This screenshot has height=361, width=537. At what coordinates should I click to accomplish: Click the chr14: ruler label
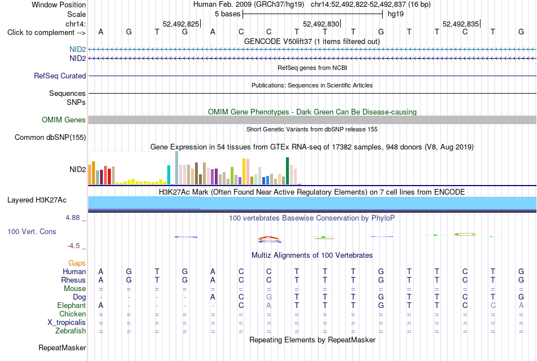click(76, 24)
